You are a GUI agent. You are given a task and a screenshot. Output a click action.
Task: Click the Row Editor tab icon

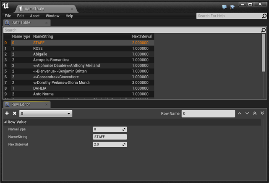coord(7,104)
